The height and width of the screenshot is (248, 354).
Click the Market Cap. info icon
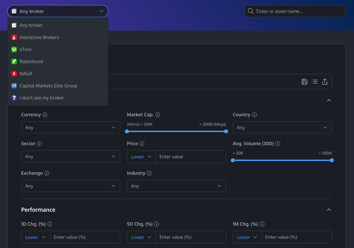click(158, 115)
